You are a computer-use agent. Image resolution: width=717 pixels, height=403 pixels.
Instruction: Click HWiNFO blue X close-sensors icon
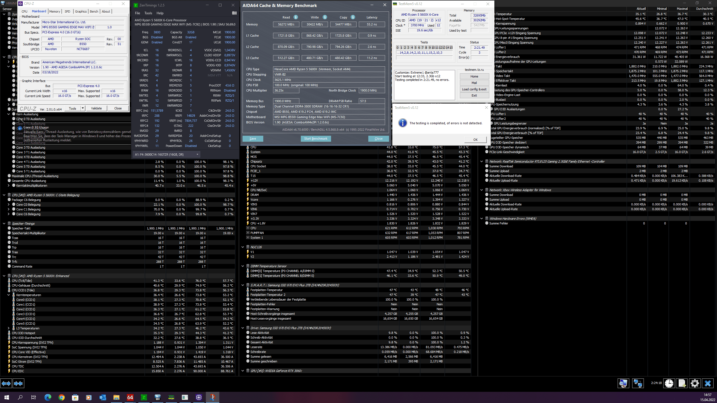[x=708, y=383]
